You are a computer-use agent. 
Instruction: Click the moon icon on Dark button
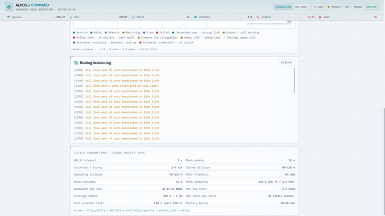315,7
